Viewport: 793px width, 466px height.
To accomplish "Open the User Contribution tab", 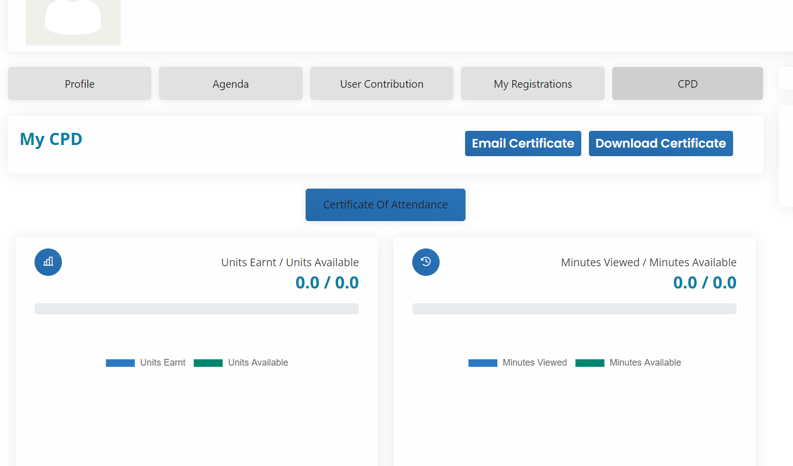I will coord(381,84).
